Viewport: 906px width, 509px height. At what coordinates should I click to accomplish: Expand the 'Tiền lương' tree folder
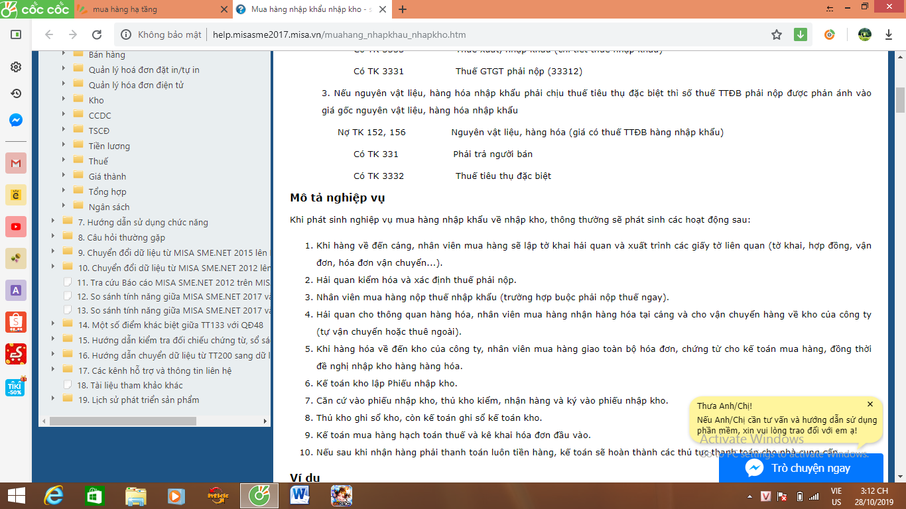point(64,145)
